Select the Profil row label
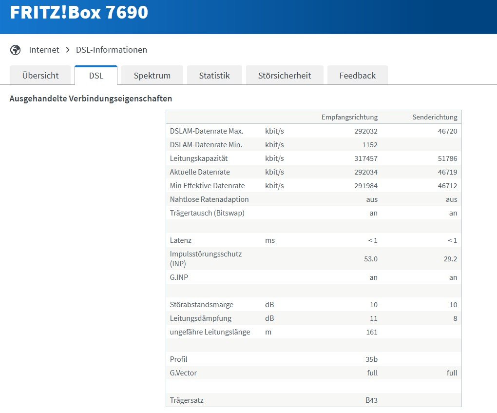 178,359
